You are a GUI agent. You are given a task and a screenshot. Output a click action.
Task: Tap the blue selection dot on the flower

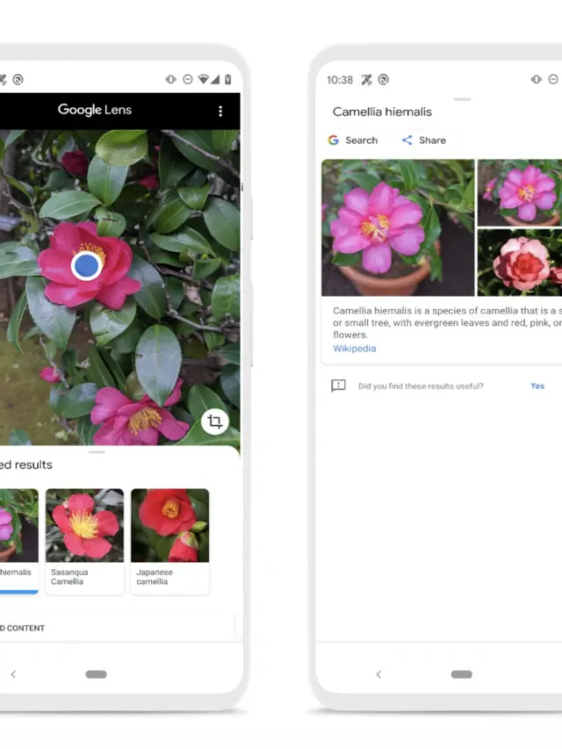pyautogui.click(x=86, y=265)
